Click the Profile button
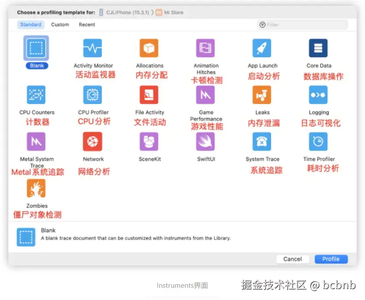 [x=331, y=259]
